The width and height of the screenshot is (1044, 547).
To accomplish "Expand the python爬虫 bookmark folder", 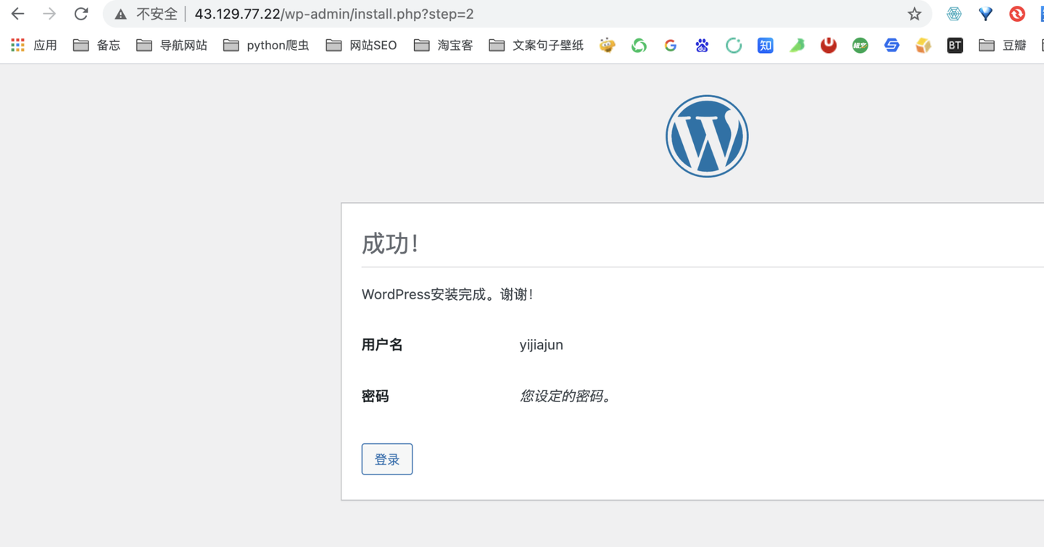I will click(x=266, y=45).
